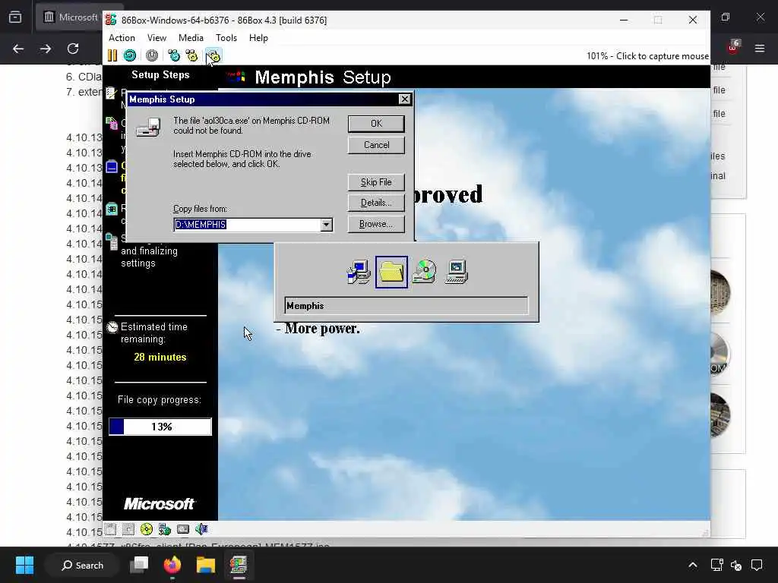Click the 28 minutes remaining text
Screen dimensions: 778x583
point(160,357)
